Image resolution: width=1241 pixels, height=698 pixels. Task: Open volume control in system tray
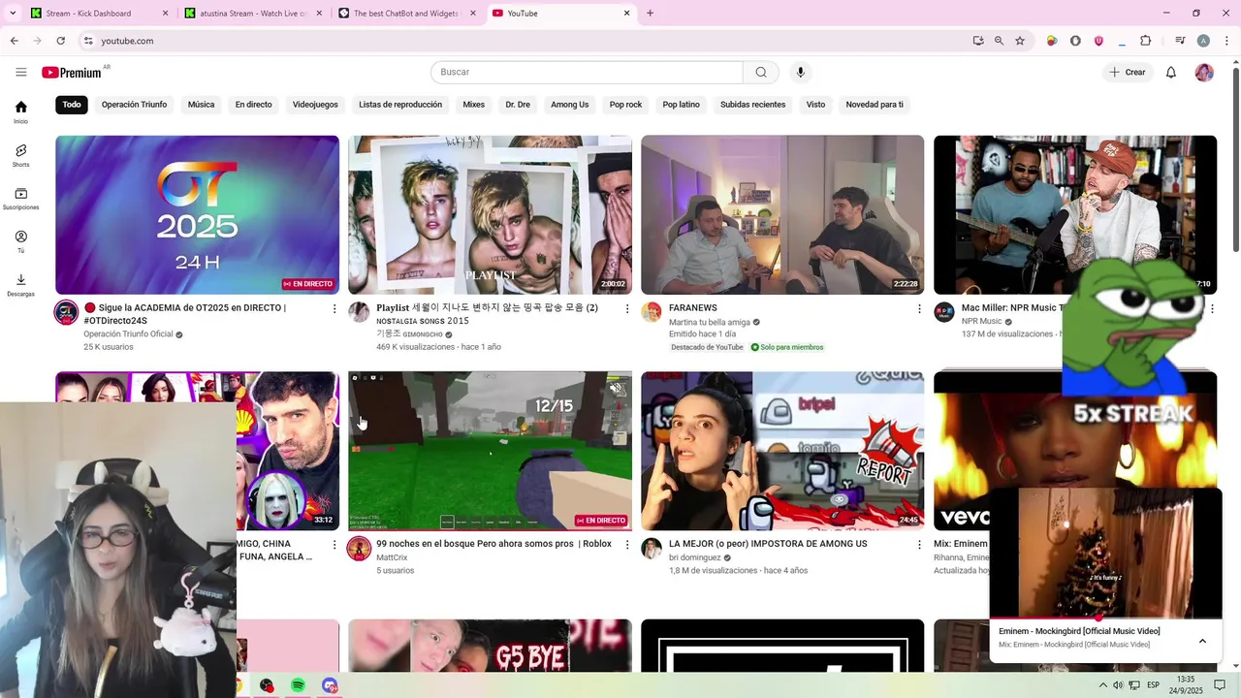point(1118,685)
